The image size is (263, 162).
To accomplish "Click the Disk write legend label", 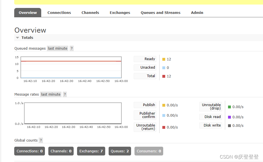I will pos(211,125).
